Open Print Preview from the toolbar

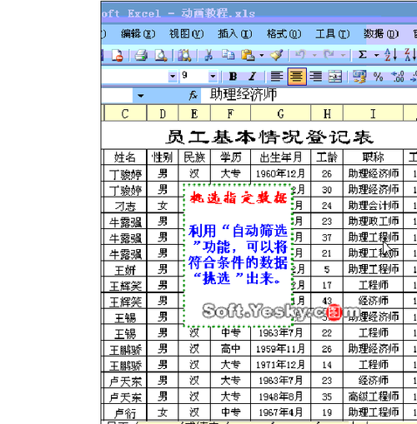point(161,55)
